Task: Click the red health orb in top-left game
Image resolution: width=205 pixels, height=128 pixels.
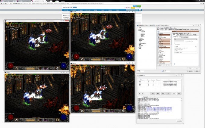Action: (11, 65)
